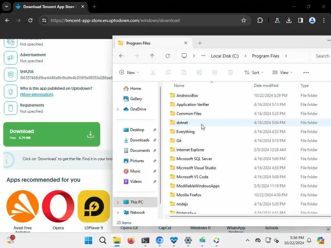Add a new Explorer tab

coord(200,43)
